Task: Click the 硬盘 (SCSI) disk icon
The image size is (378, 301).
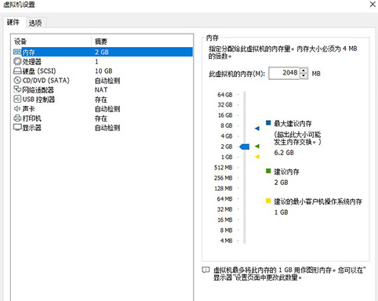Action: tap(17, 71)
